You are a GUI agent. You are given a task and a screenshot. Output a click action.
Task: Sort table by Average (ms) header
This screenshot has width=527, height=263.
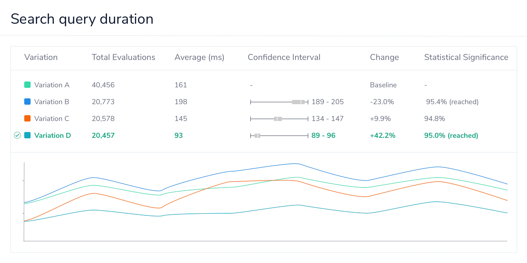199,57
